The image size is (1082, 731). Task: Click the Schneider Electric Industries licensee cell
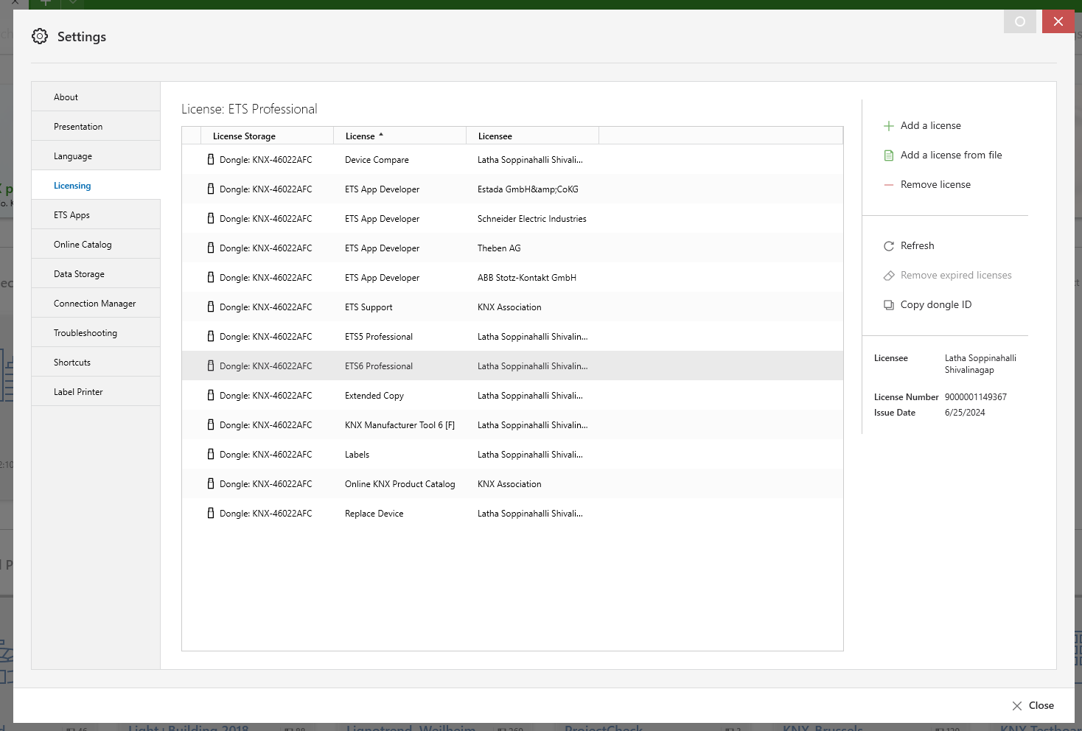532,219
